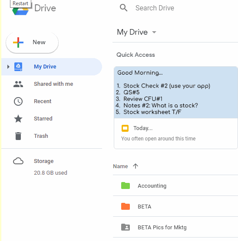Expand the My Drive tree arrow
Image resolution: width=238 pixels, height=241 pixels.
click(x=8, y=67)
